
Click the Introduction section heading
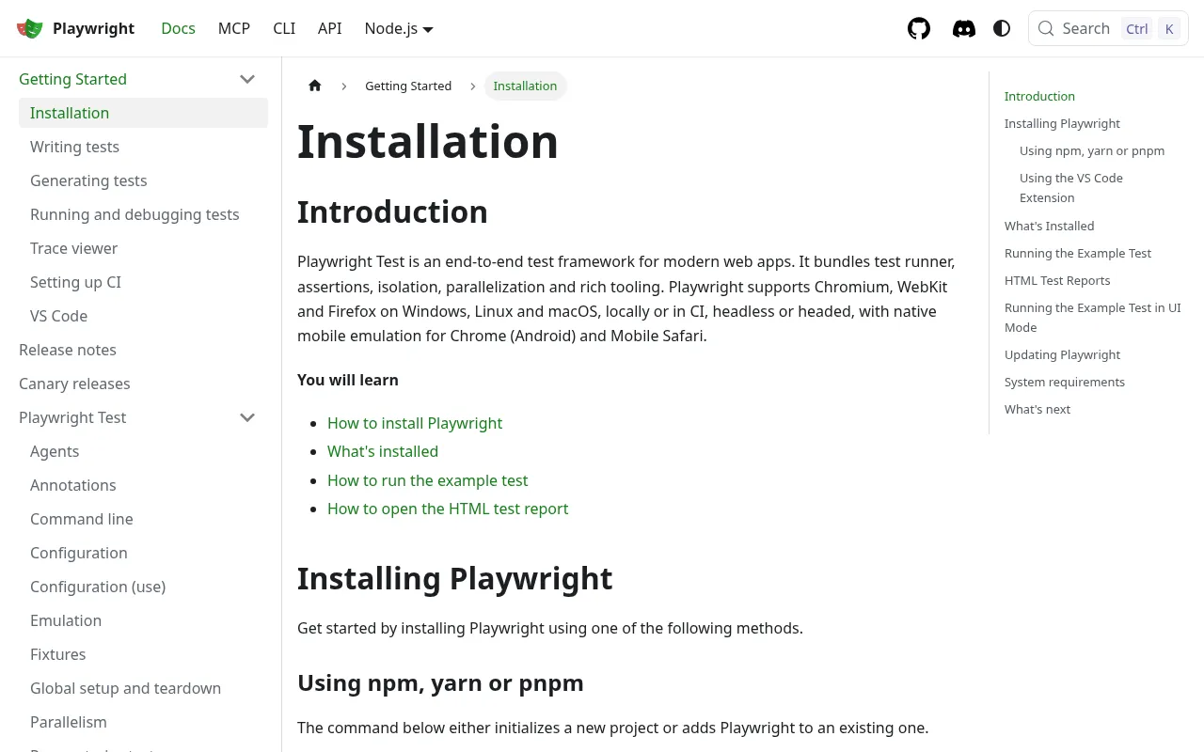coord(392,211)
